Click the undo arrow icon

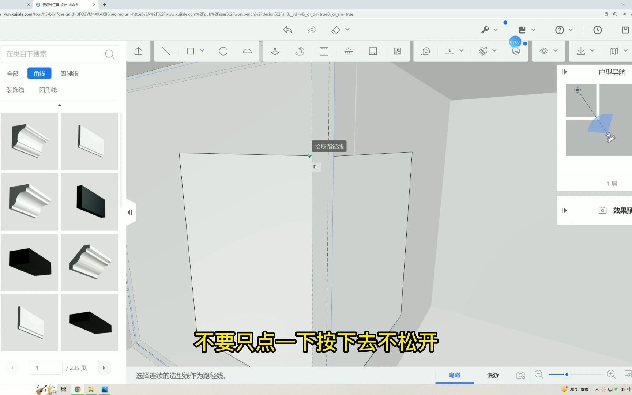coord(288,30)
